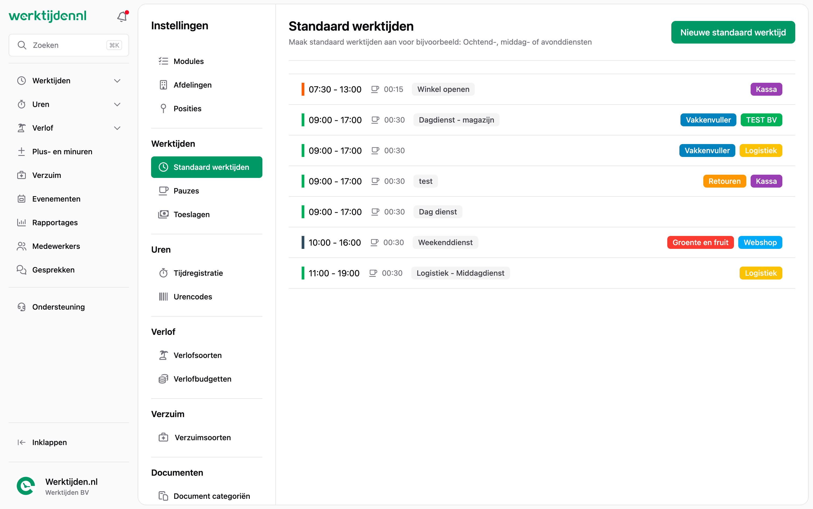Click the Afdelingen building icon
The image size is (813, 509).
(x=163, y=85)
